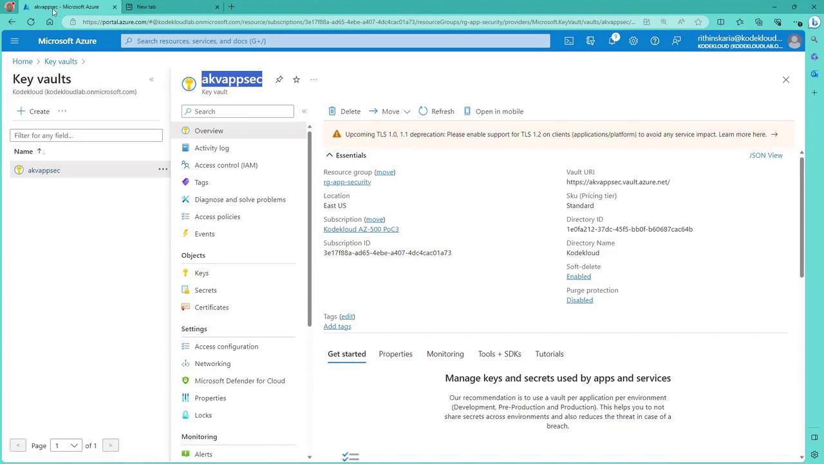Open the Kodekloud AZ-500 PoC3 subscription link
Image resolution: width=824 pixels, height=464 pixels.
pos(361,229)
